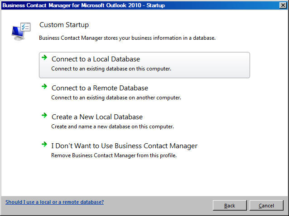Click the Custom Startup computer checklist icon

(x=21, y=31)
